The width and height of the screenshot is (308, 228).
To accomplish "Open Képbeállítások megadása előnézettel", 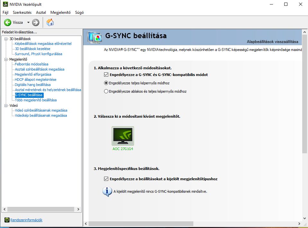I will click(43, 44).
